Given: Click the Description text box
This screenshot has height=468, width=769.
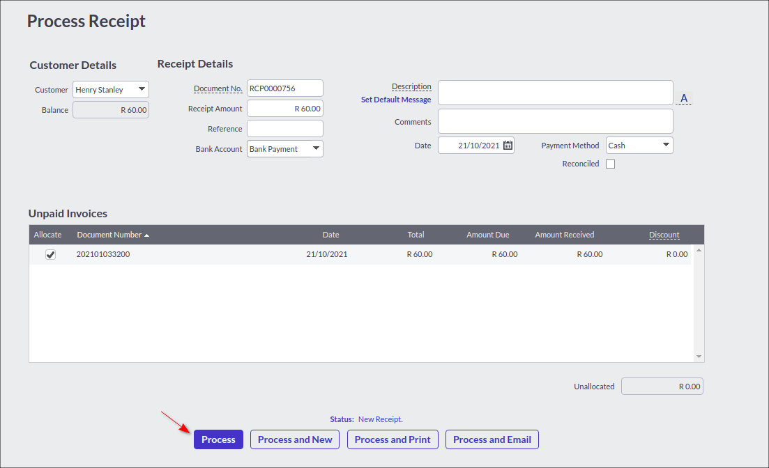Looking at the screenshot, I should click(x=555, y=93).
